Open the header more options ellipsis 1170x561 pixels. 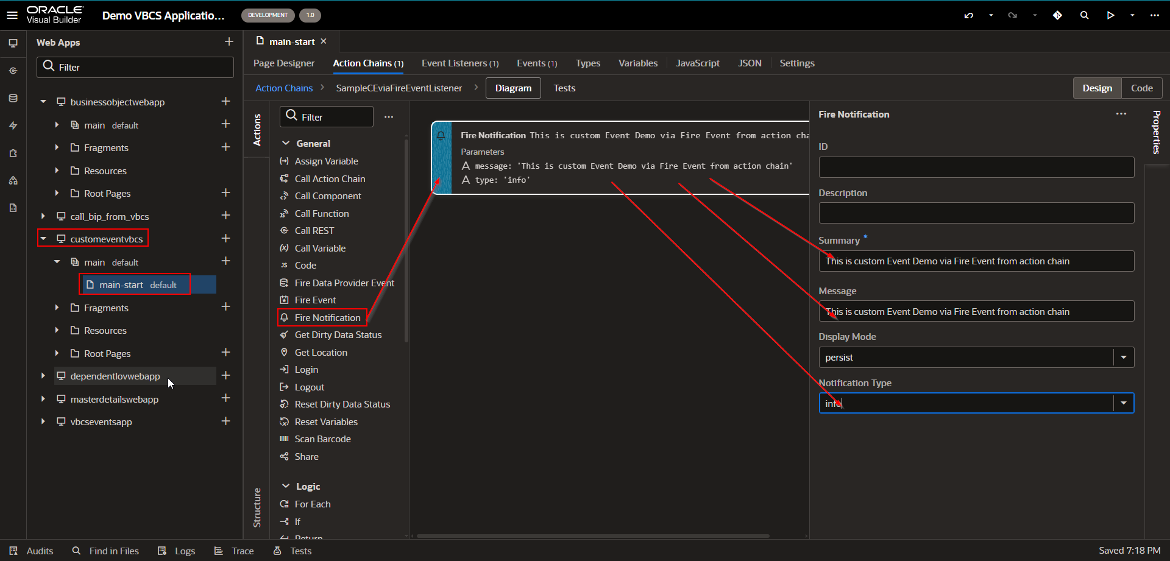1155,15
